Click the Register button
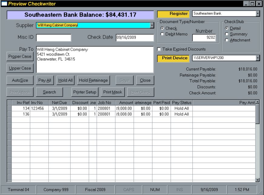The width and height of the screenshot is (264, 195). tap(173, 14)
